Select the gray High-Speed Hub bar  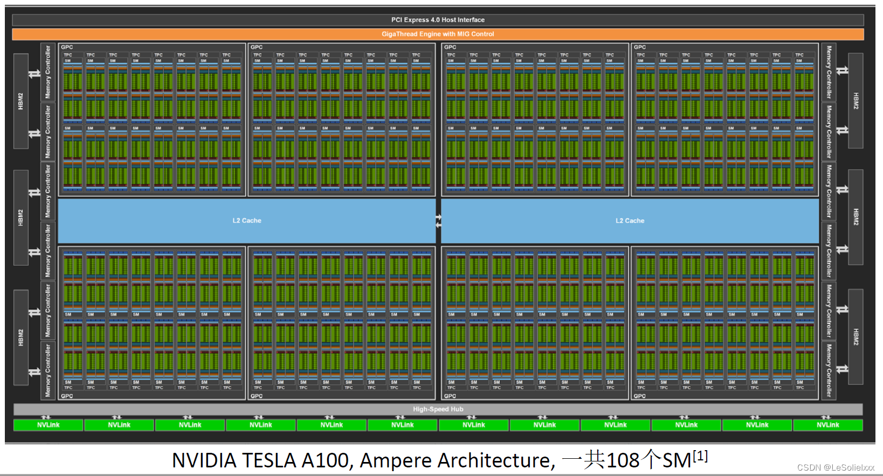pyautogui.click(x=438, y=409)
